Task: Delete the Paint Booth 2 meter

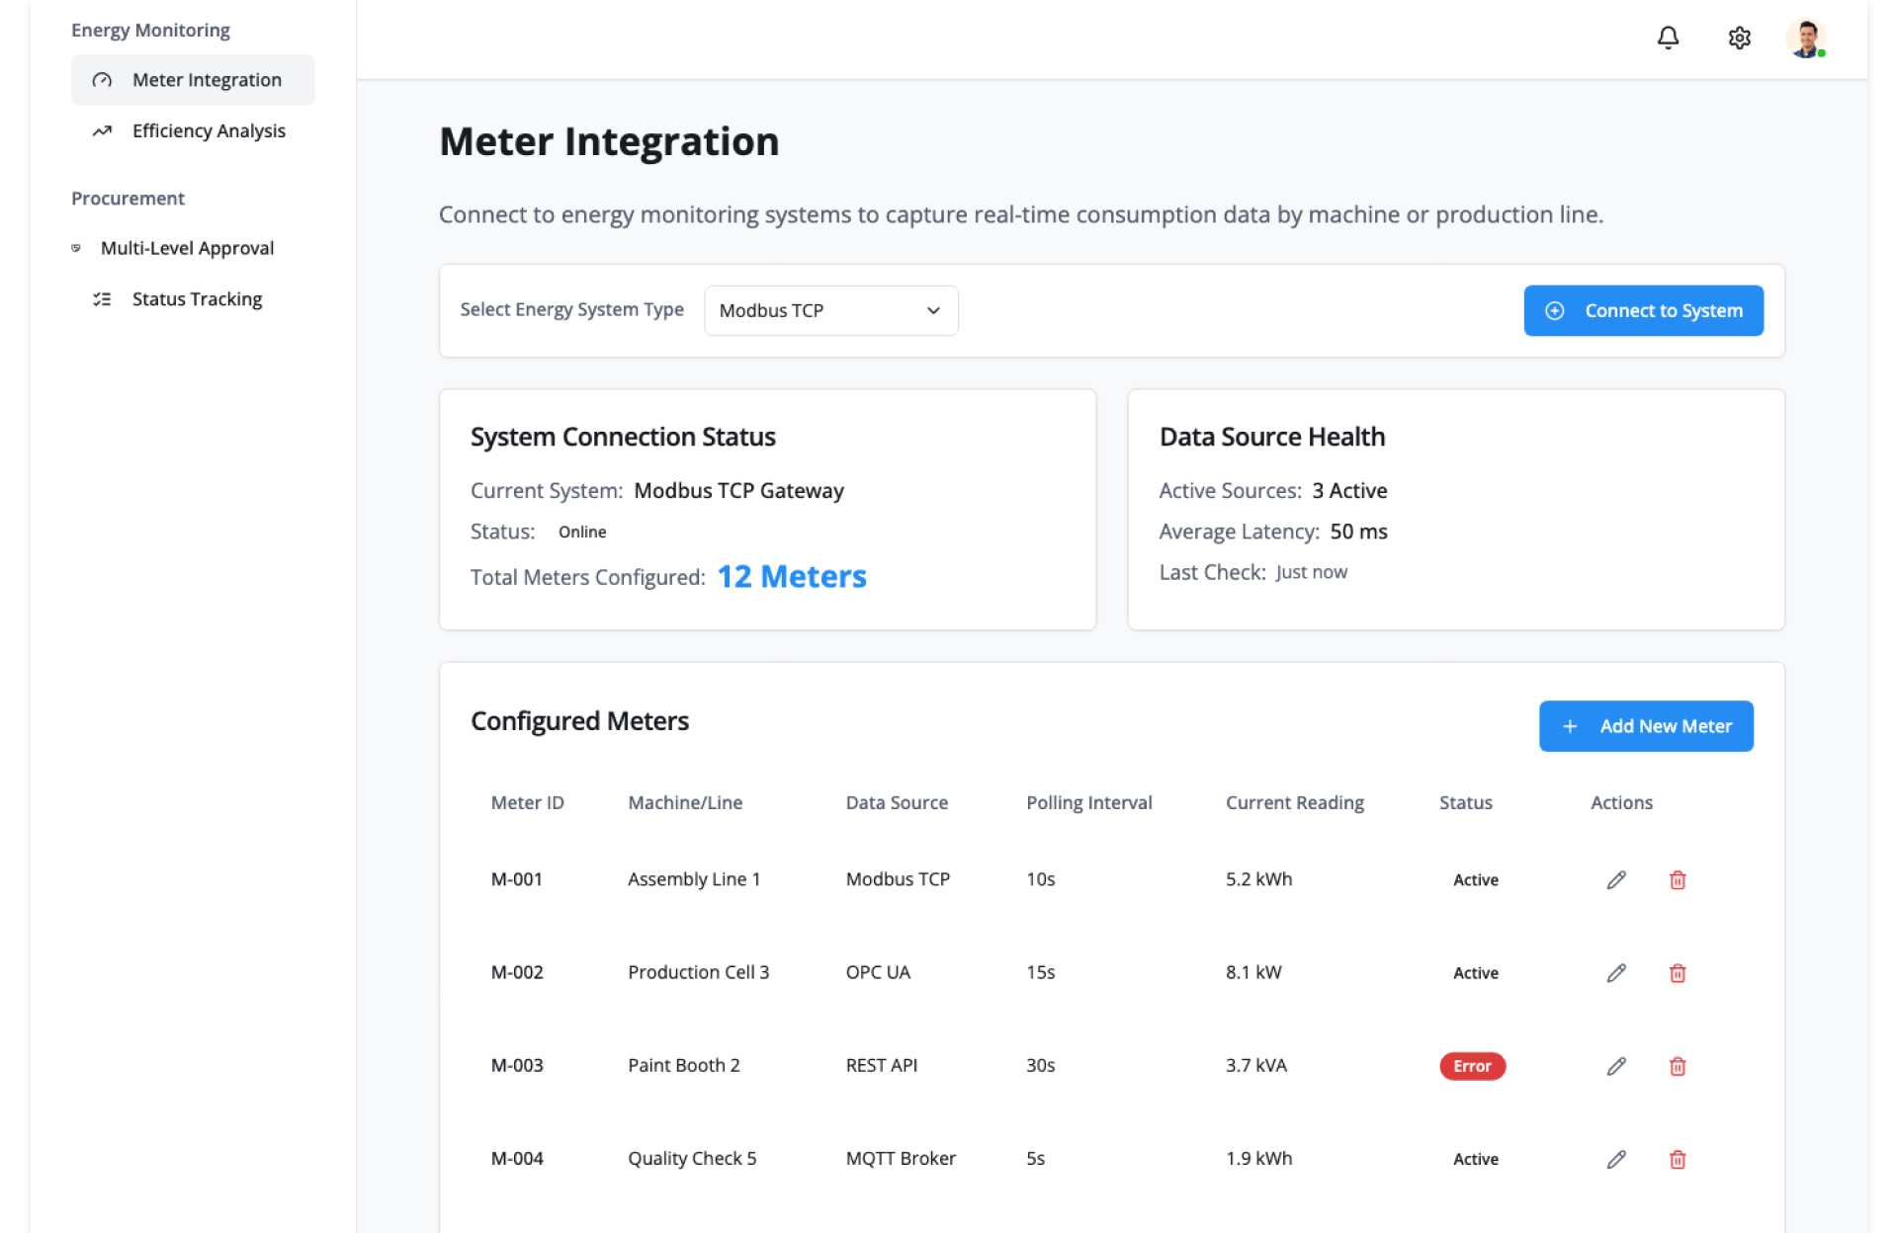Action: pos(1678,1066)
